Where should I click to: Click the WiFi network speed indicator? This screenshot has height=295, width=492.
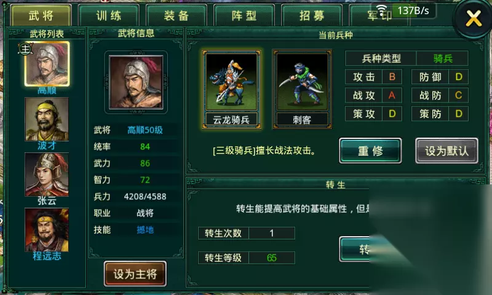tap(403, 11)
